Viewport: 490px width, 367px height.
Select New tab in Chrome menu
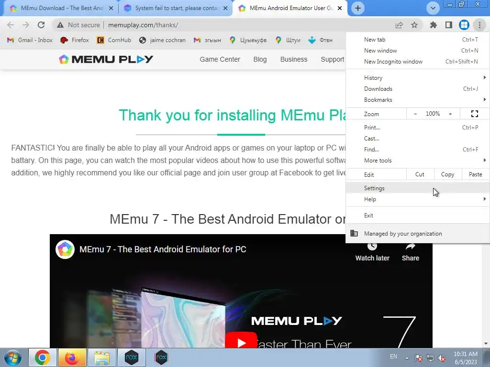(418, 39)
